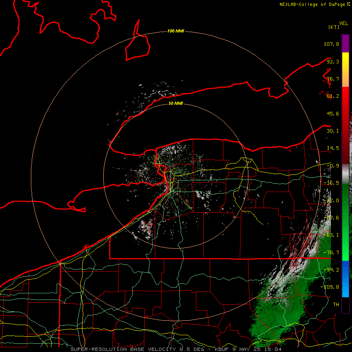The image size is (352, 352).
Task: Click the -0.9 legend value
Action: (x=333, y=165)
